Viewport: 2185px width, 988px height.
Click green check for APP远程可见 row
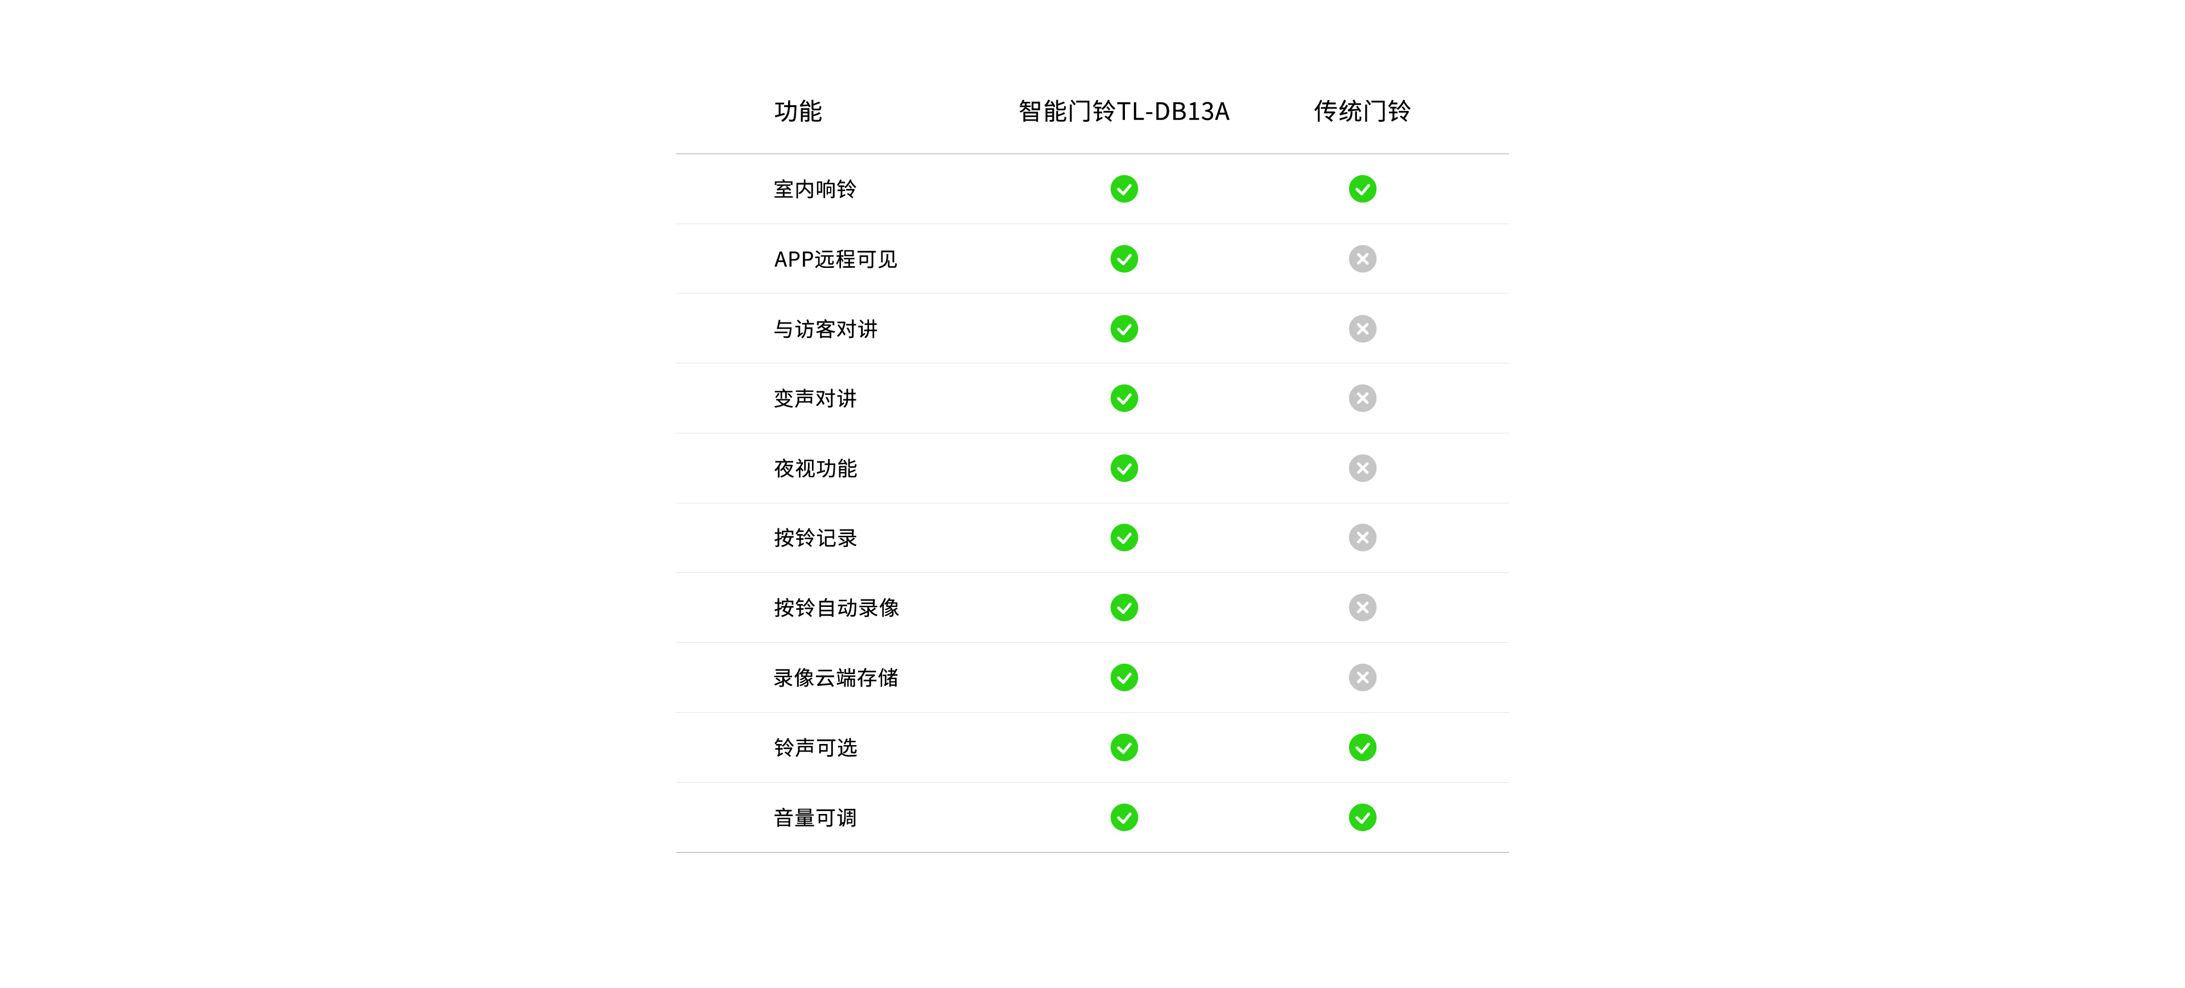click(1124, 259)
